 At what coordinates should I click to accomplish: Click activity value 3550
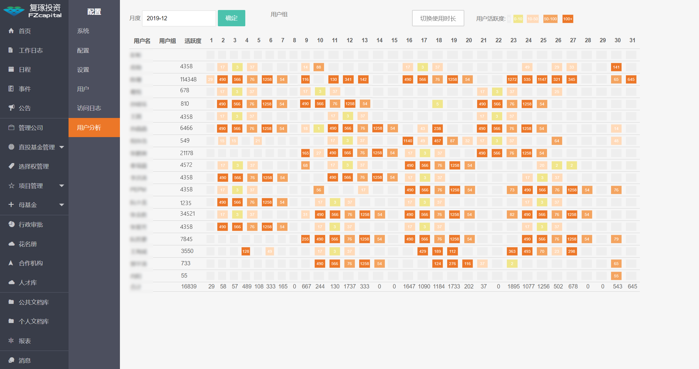coord(187,251)
